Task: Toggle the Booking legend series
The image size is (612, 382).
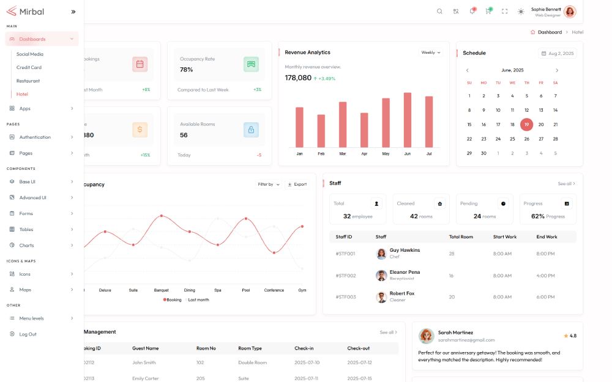Action: pyautogui.click(x=173, y=299)
